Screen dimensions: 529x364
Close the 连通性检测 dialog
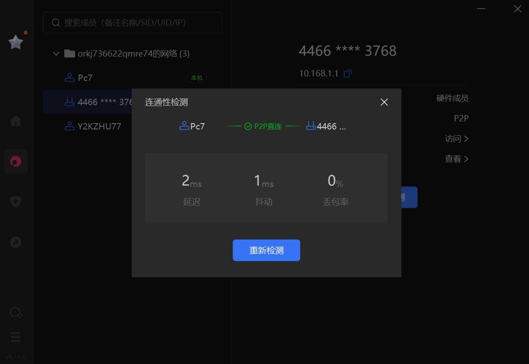(x=384, y=102)
